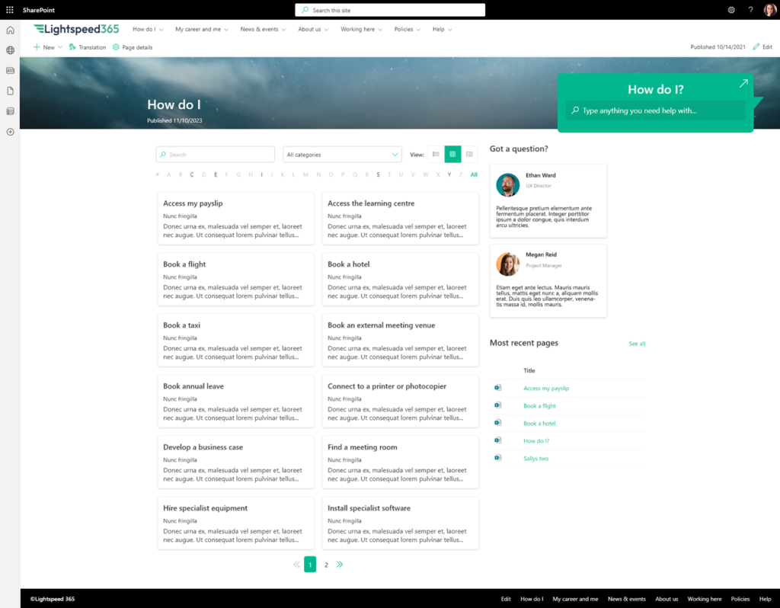This screenshot has width=780, height=608.
Task: Go to next results page
Action: click(340, 565)
